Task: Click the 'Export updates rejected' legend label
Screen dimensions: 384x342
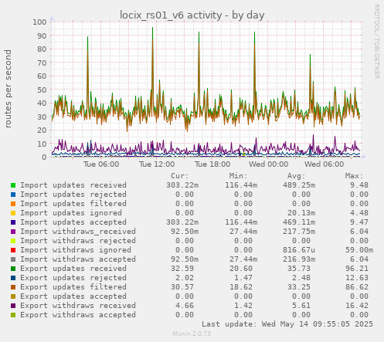Action: pyautogui.click(x=73, y=278)
